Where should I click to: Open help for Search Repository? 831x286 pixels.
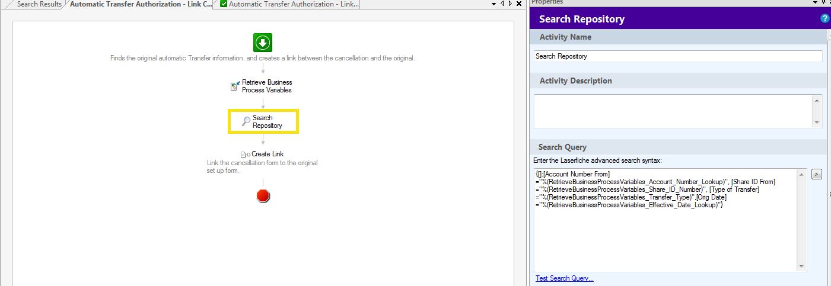pyautogui.click(x=824, y=19)
